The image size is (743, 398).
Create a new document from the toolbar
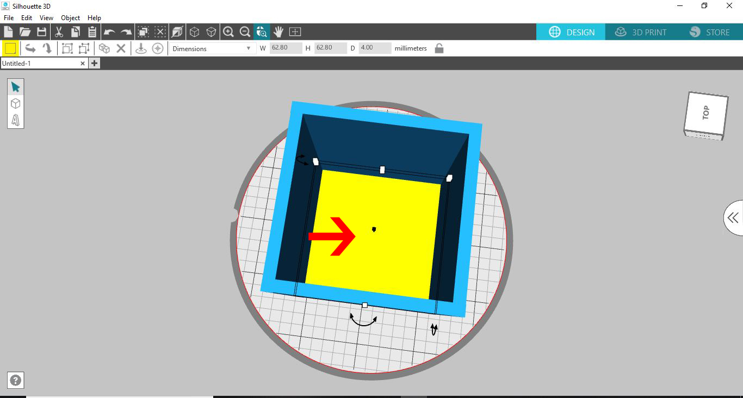pos(8,32)
